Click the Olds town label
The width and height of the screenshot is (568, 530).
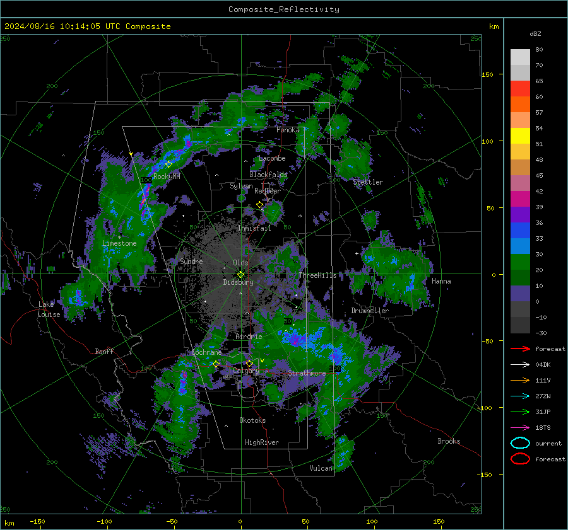240,263
